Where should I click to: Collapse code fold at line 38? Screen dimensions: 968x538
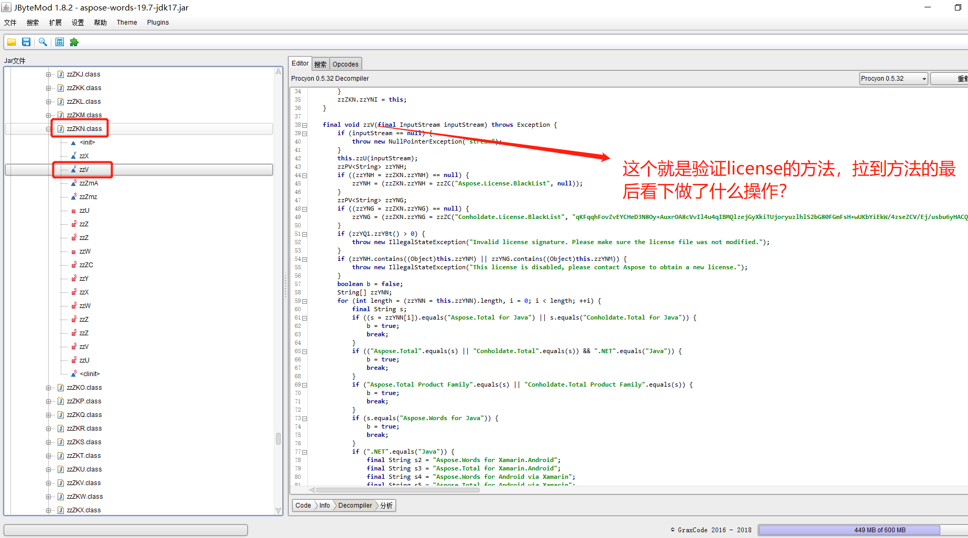pyautogui.click(x=305, y=125)
